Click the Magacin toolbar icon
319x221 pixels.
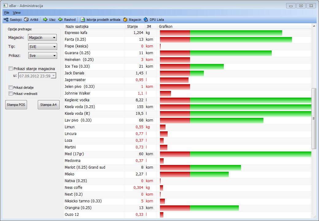[x=132, y=20]
